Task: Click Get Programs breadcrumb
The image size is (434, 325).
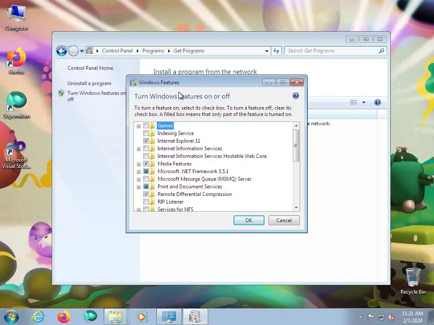Action: (189, 51)
